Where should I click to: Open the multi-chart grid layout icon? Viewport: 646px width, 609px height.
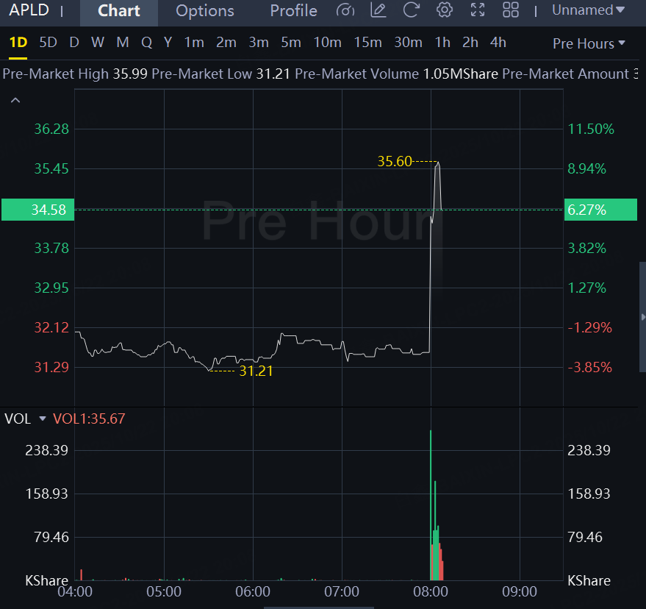click(511, 10)
